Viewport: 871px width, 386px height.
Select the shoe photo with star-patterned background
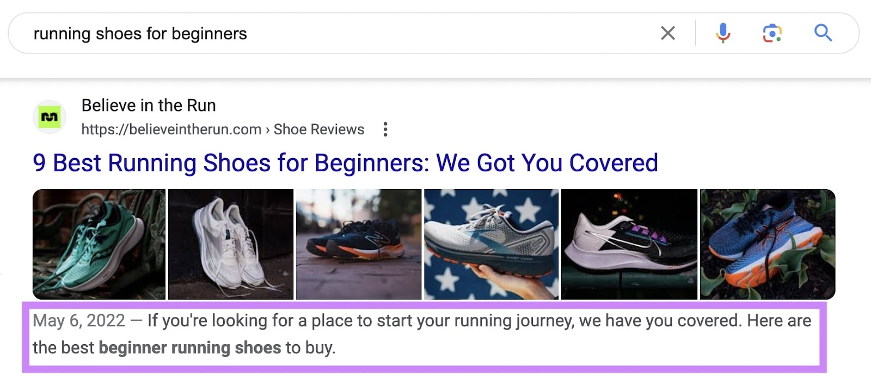pos(491,244)
